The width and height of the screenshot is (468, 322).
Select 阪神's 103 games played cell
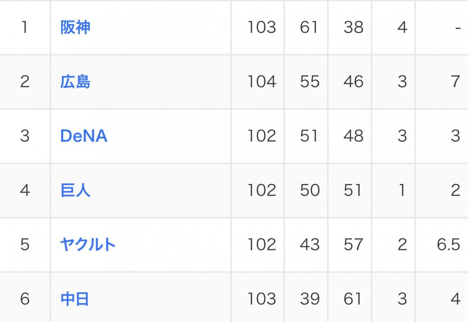(x=257, y=27)
